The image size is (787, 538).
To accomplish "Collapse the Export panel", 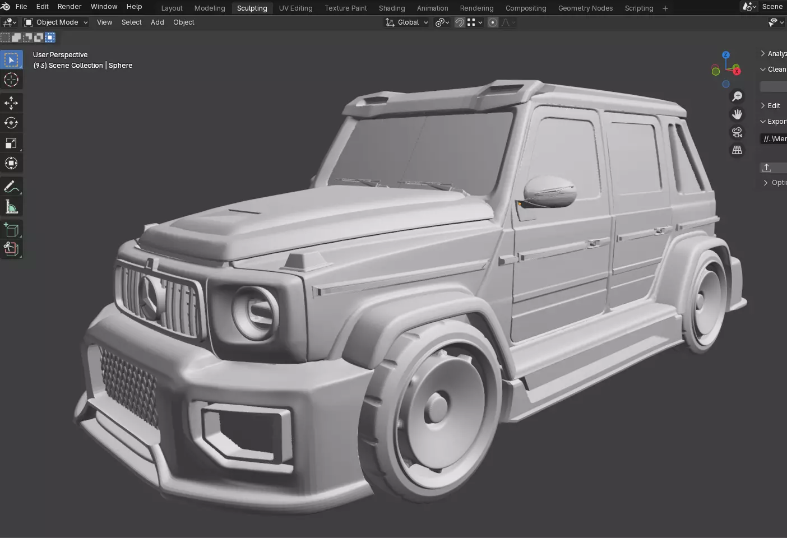I will (774, 121).
